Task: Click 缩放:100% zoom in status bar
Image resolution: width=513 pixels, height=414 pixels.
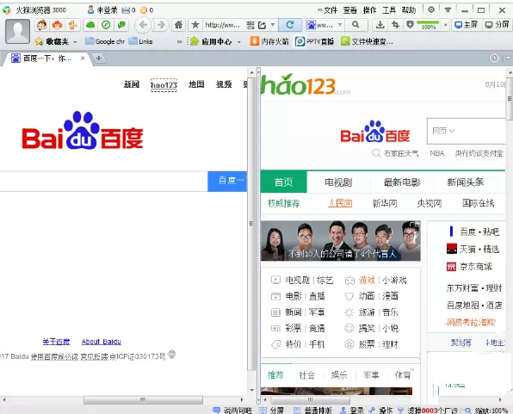Action: (486, 410)
